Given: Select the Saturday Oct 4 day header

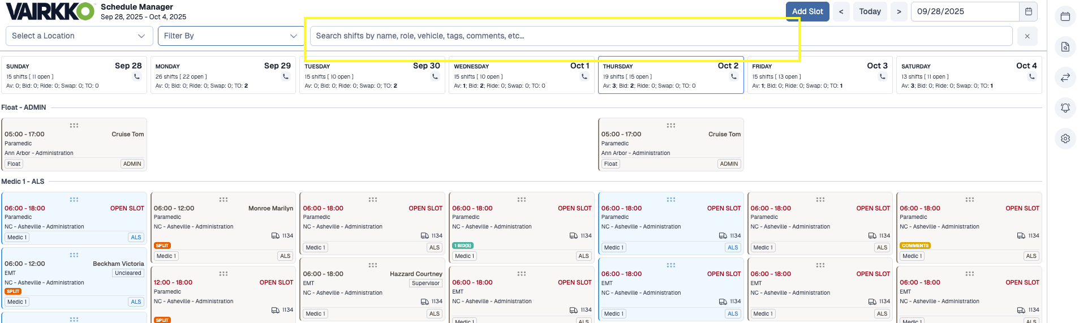Looking at the screenshot, I should [x=969, y=66].
